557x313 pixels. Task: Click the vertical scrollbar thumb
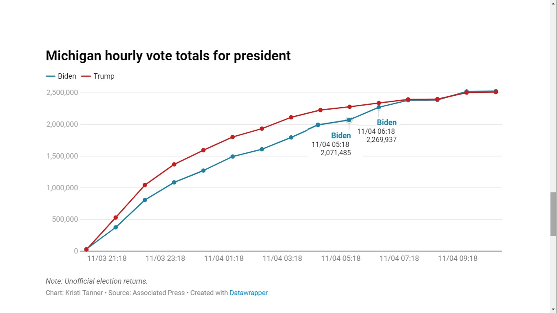point(553,214)
